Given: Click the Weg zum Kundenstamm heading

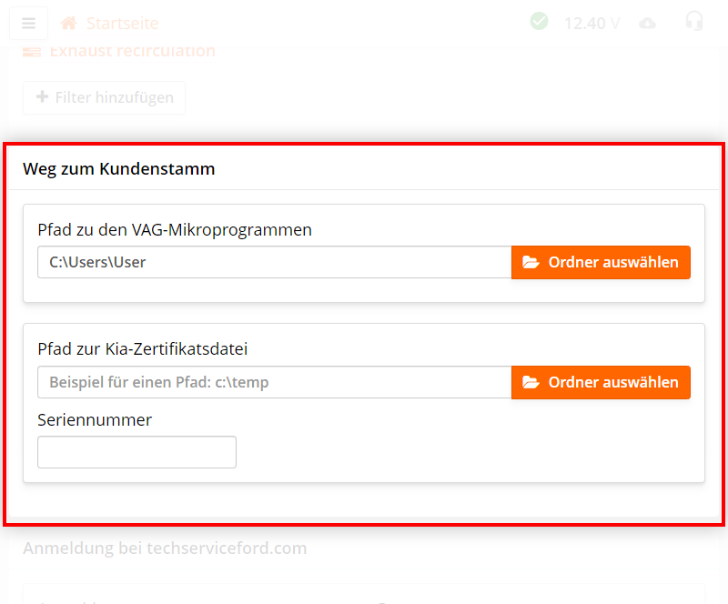Looking at the screenshot, I should click(x=118, y=169).
